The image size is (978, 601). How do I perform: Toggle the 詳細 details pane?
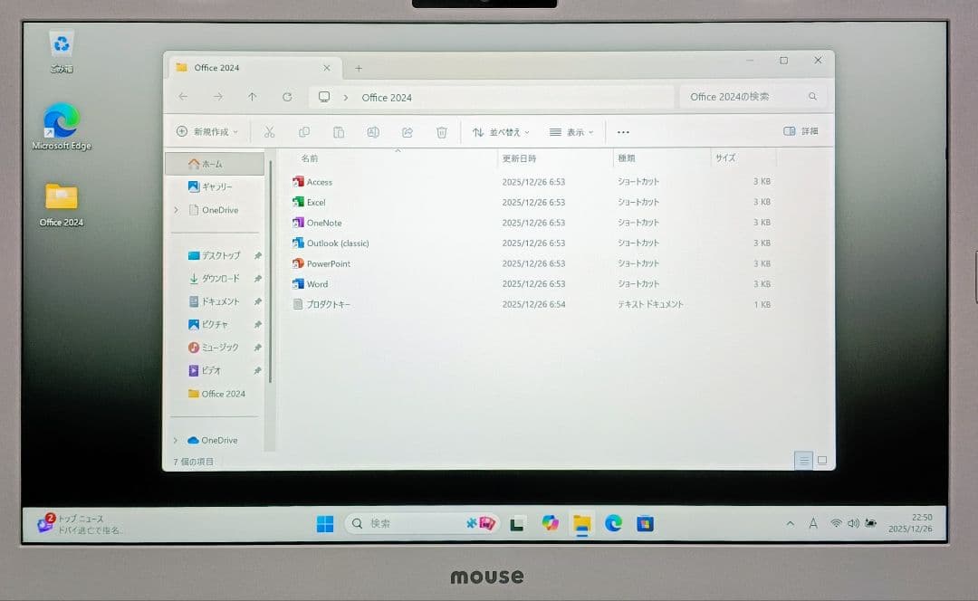[x=801, y=130]
